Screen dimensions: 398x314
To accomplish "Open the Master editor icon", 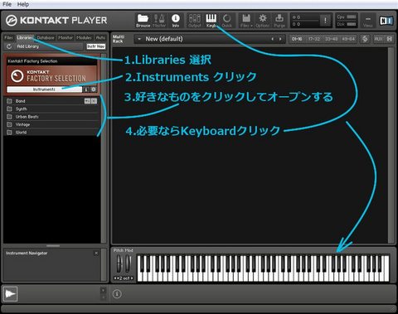I will click(159, 21).
